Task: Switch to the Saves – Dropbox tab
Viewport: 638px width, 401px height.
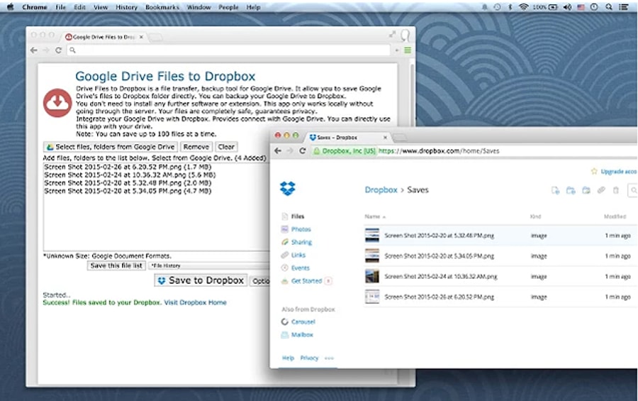Action: (x=337, y=137)
